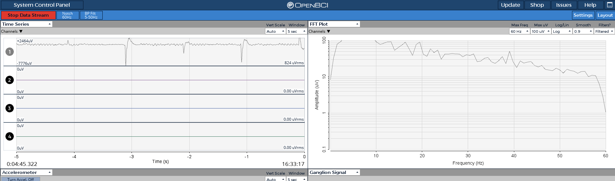This screenshot has height=181, width=615.
Task: Toggle fullscreen window icon
Action: pyautogui.click(x=609, y=5)
